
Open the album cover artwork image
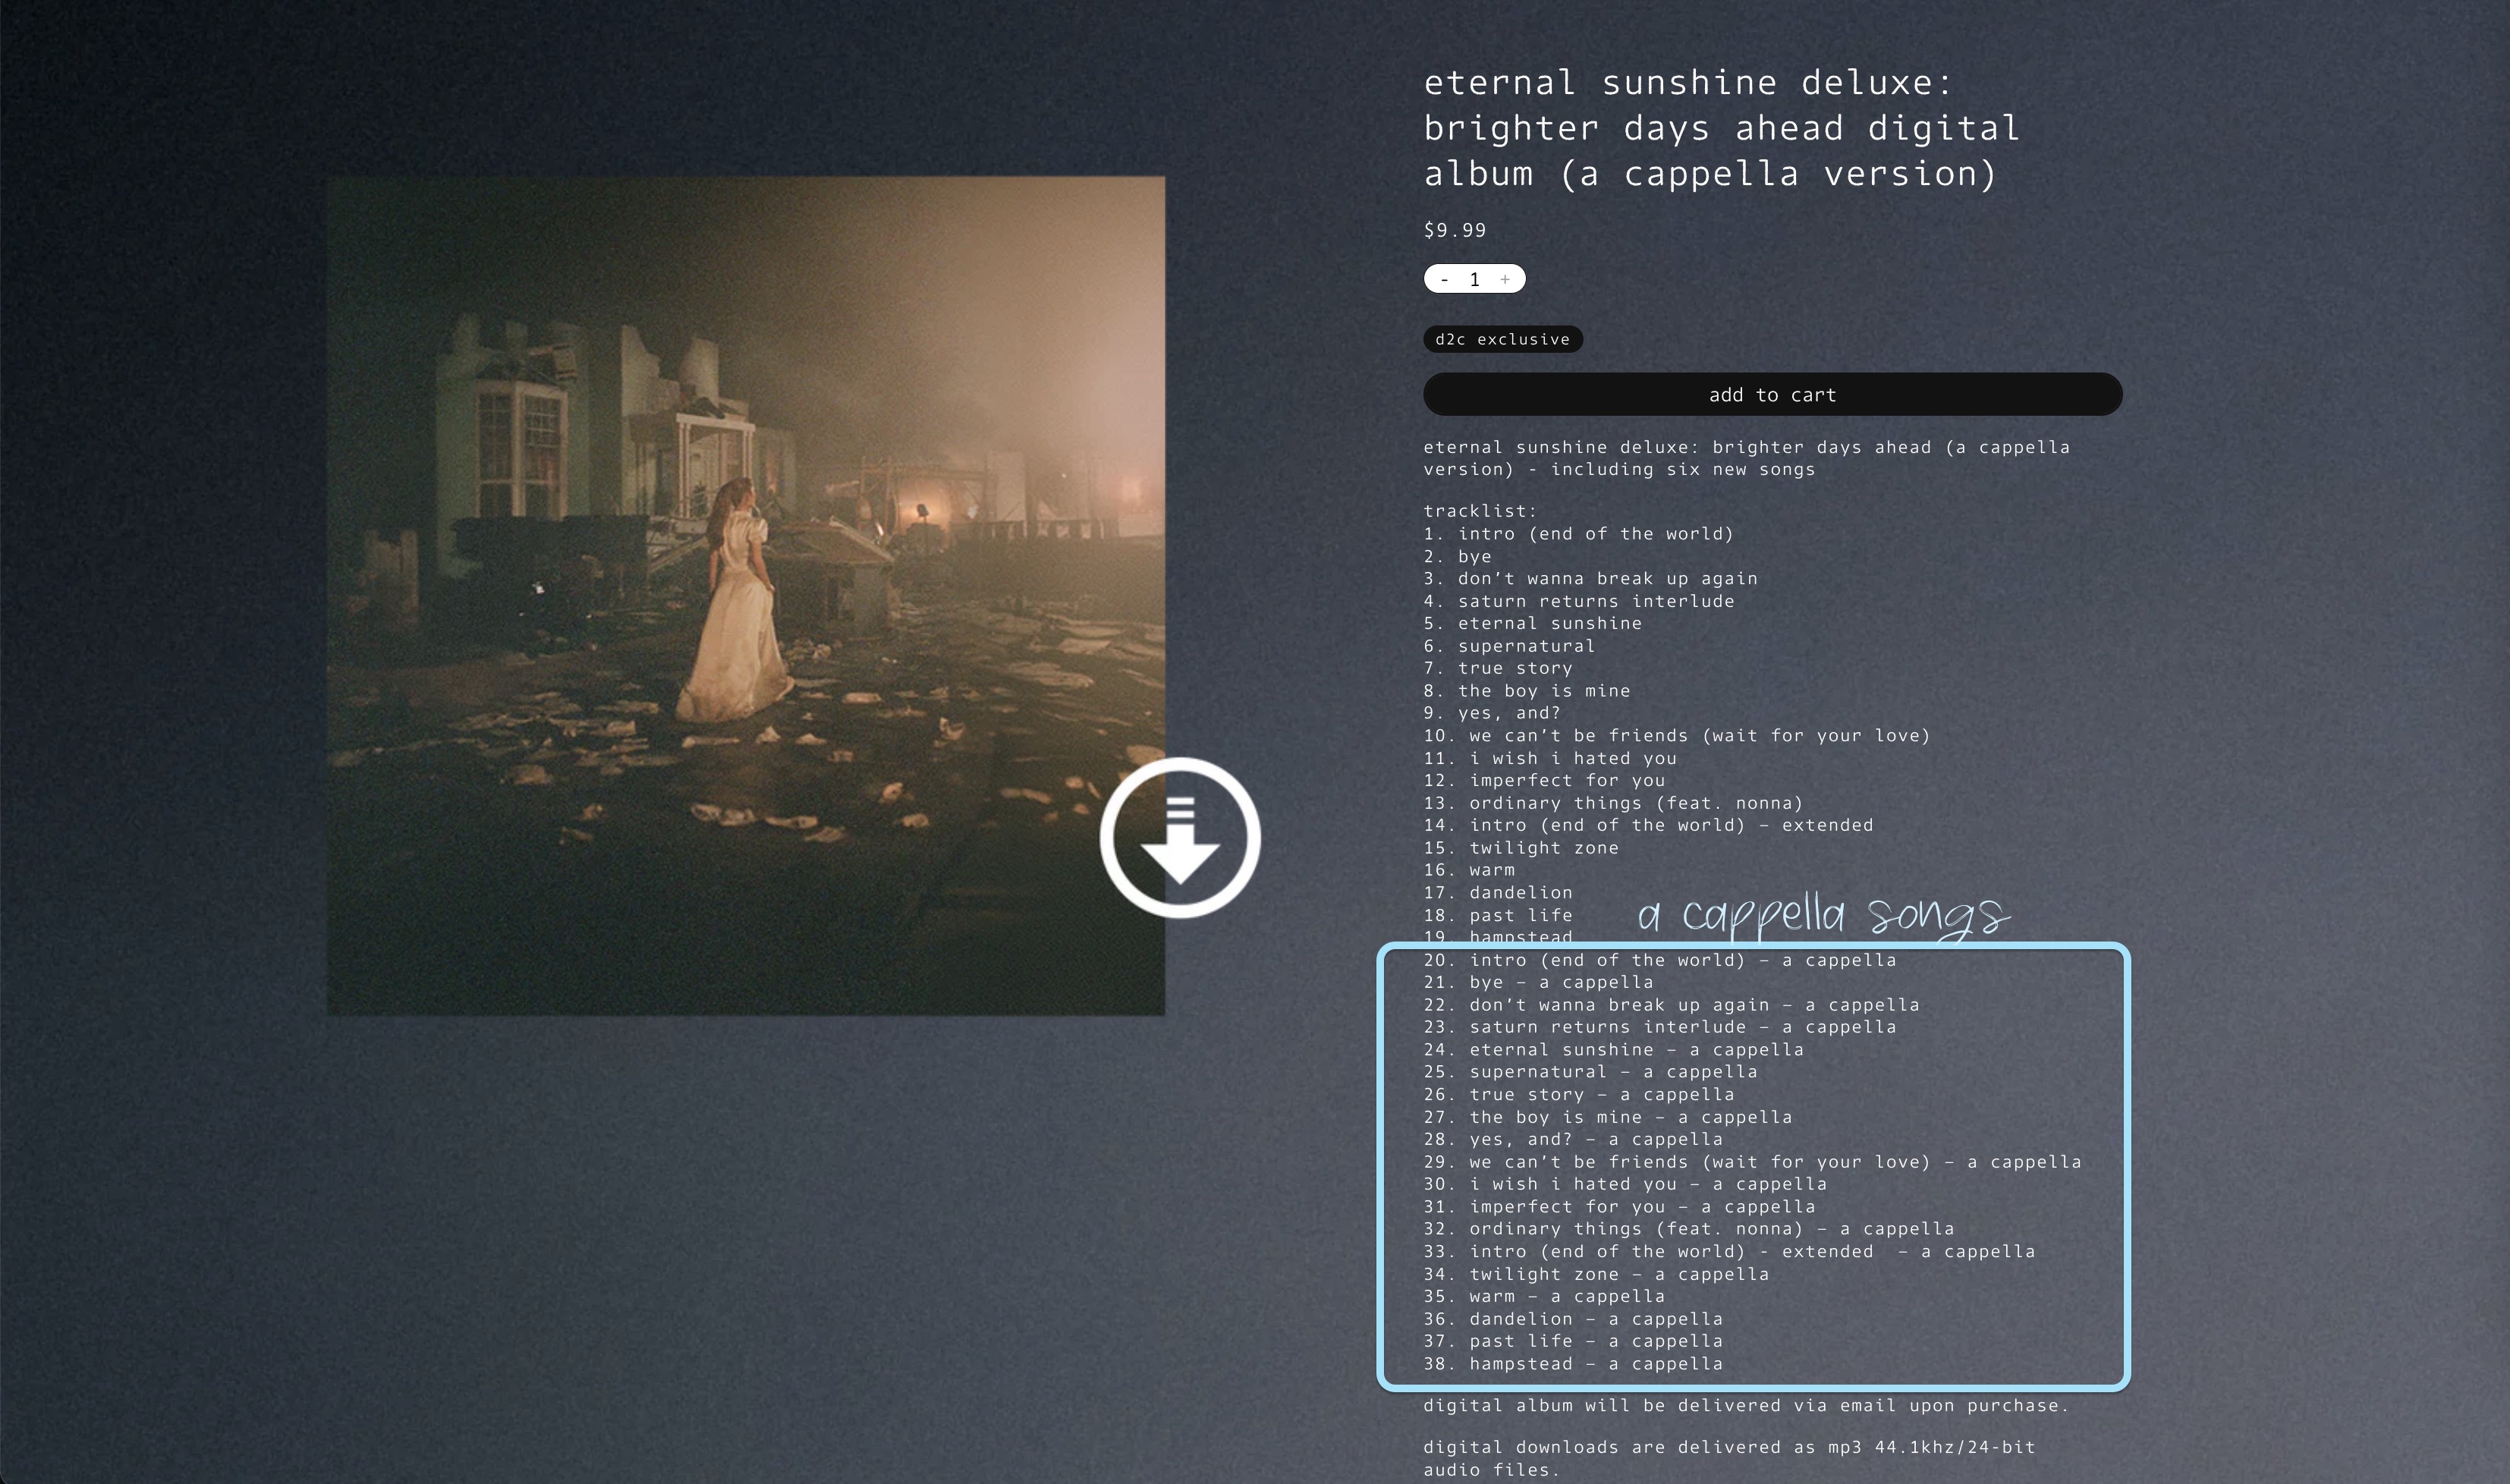click(x=745, y=595)
